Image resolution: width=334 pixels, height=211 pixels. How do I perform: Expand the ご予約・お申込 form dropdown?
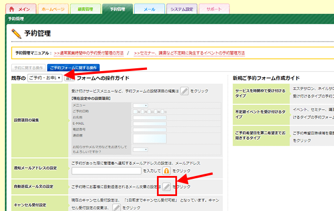click(45, 78)
